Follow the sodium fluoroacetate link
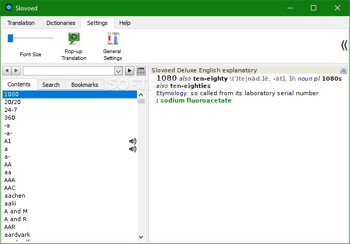 196,100
